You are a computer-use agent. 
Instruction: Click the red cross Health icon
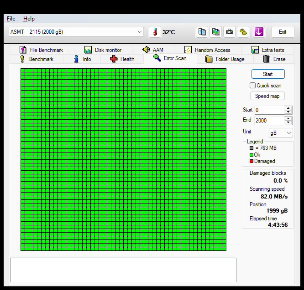tap(114, 59)
